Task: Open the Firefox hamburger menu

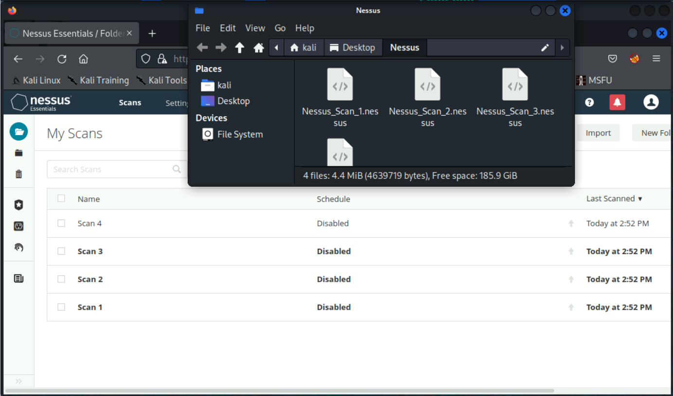Action: coord(656,59)
